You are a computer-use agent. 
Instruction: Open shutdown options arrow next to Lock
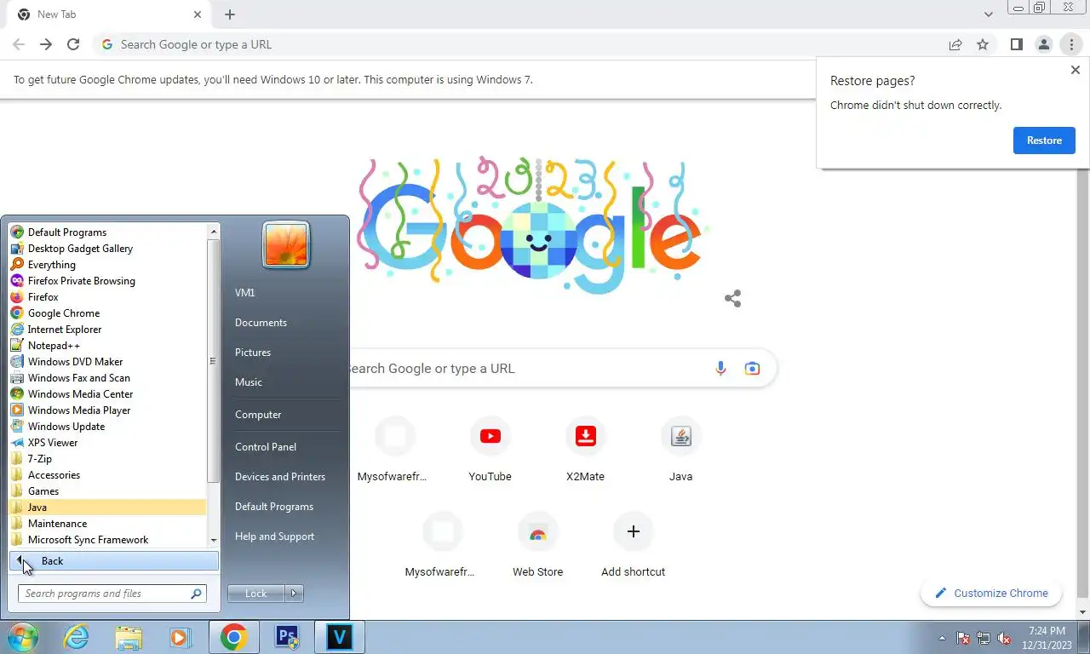tap(294, 594)
